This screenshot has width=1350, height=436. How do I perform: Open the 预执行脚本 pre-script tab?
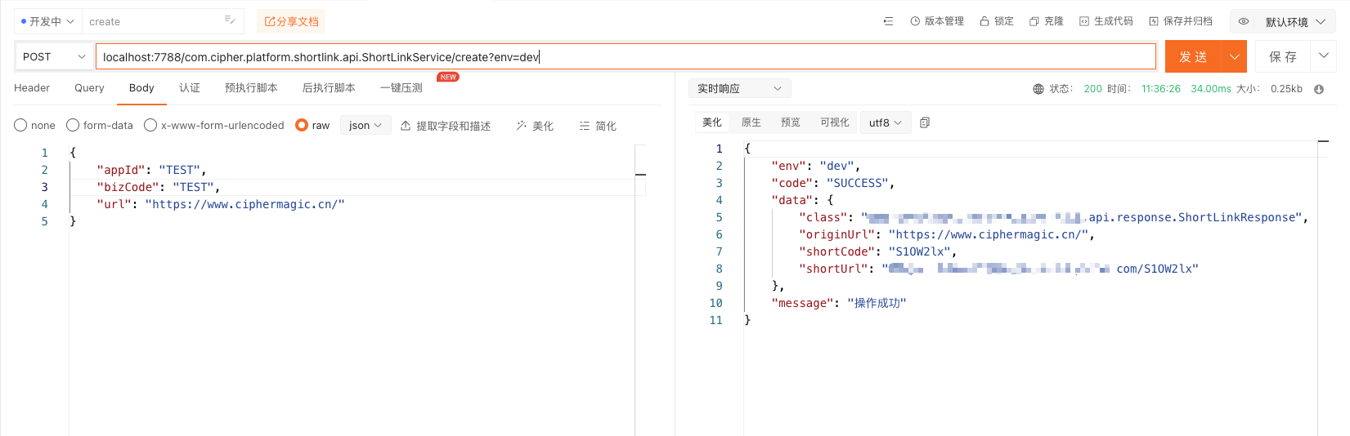click(x=251, y=88)
